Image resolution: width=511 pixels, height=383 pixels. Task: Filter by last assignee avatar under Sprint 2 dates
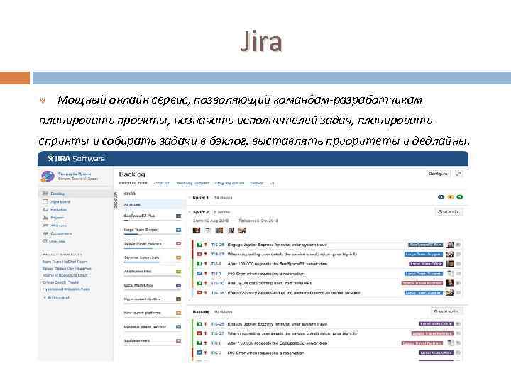tap(242, 231)
